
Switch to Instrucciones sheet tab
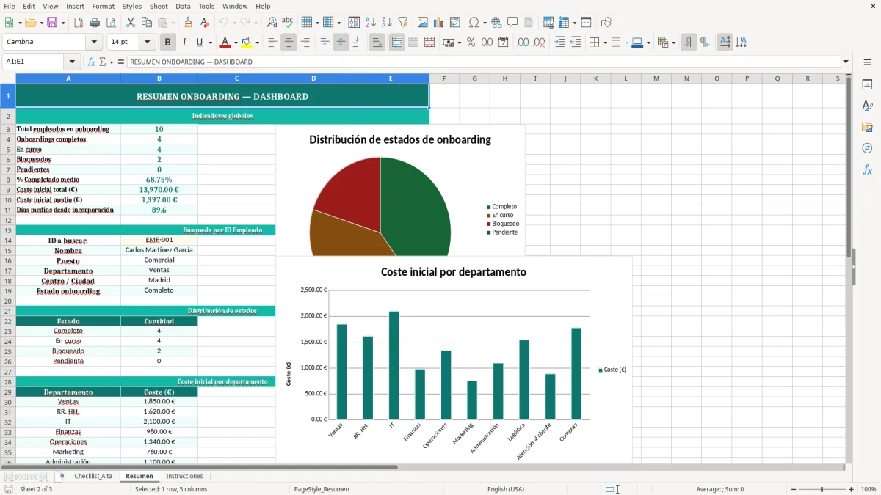pos(184,476)
